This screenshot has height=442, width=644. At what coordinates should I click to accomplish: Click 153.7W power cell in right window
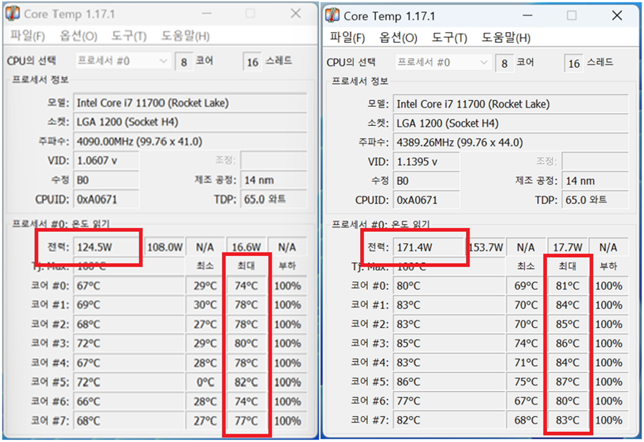pyautogui.click(x=485, y=247)
